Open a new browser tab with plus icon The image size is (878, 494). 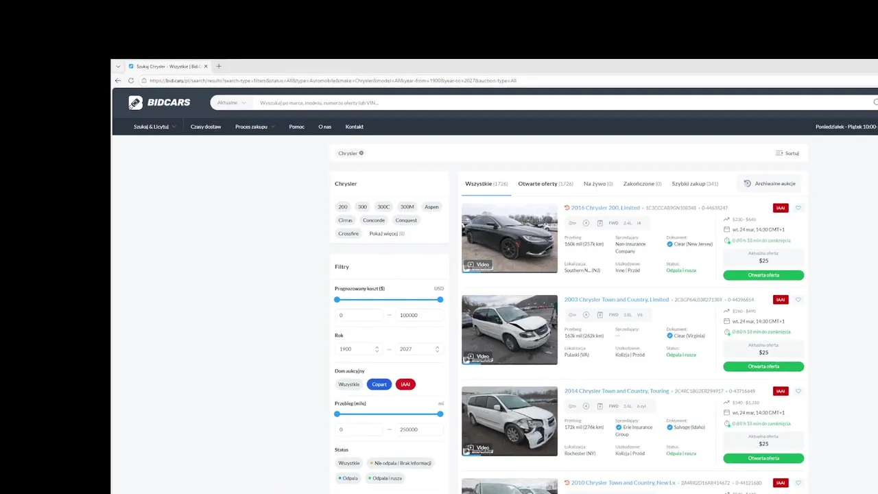pyautogui.click(x=219, y=67)
